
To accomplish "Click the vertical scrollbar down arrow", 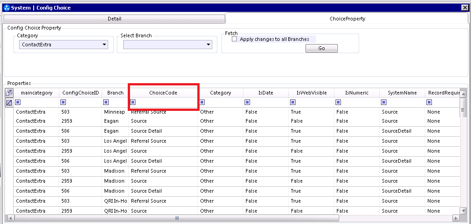I will point(463,211).
